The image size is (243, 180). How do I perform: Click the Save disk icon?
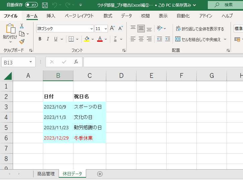pos(45,5)
